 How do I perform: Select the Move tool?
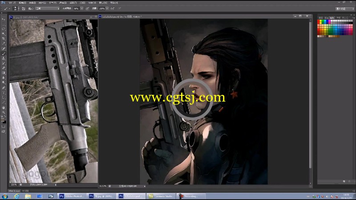(x=4, y=19)
